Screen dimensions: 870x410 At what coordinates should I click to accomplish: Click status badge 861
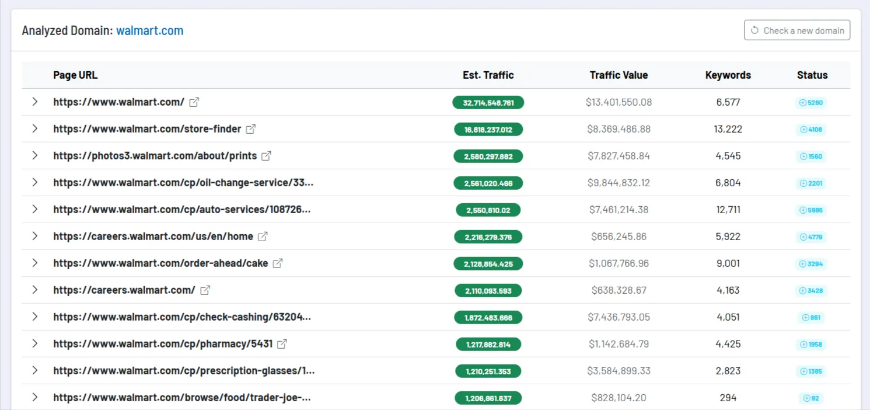[811, 318]
